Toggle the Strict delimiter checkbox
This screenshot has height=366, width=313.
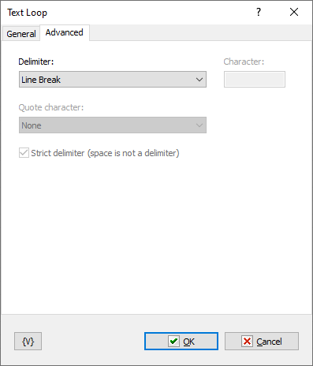pyautogui.click(x=24, y=153)
